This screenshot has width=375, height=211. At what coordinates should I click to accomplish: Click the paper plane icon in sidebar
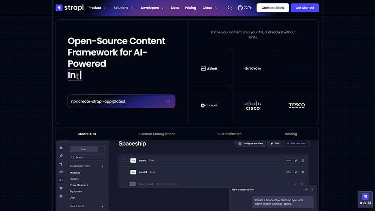[61, 164]
